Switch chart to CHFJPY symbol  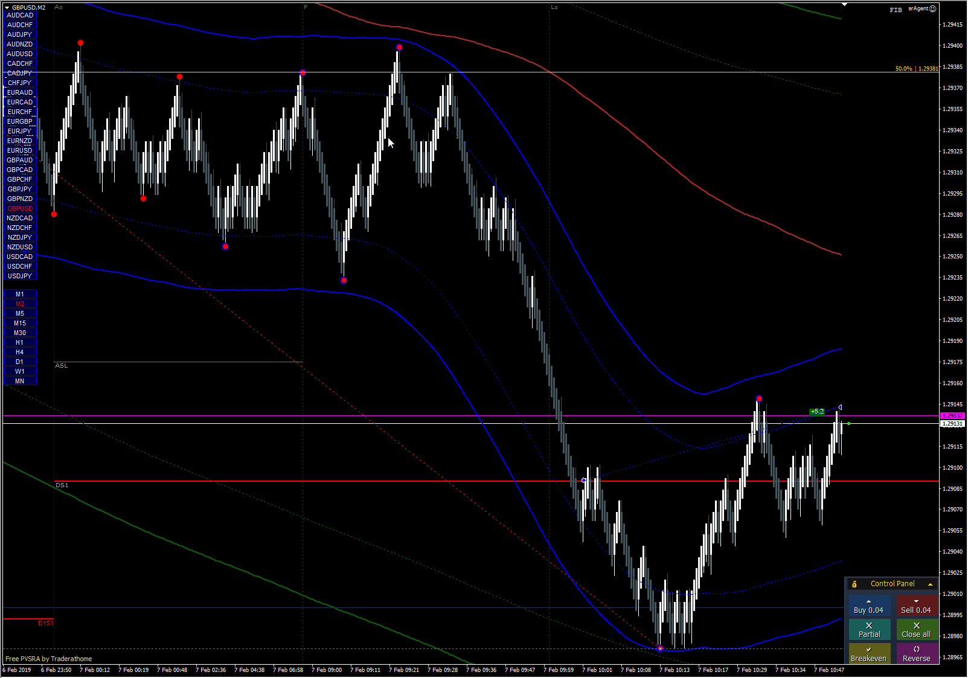tap(20, 83)
